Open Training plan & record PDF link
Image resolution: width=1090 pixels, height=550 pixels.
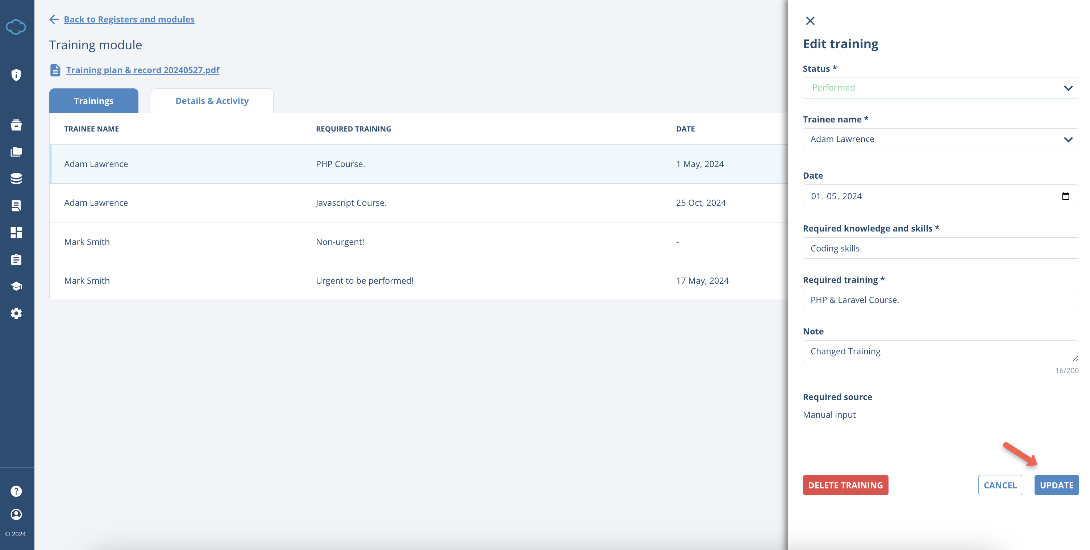(143, 70)
